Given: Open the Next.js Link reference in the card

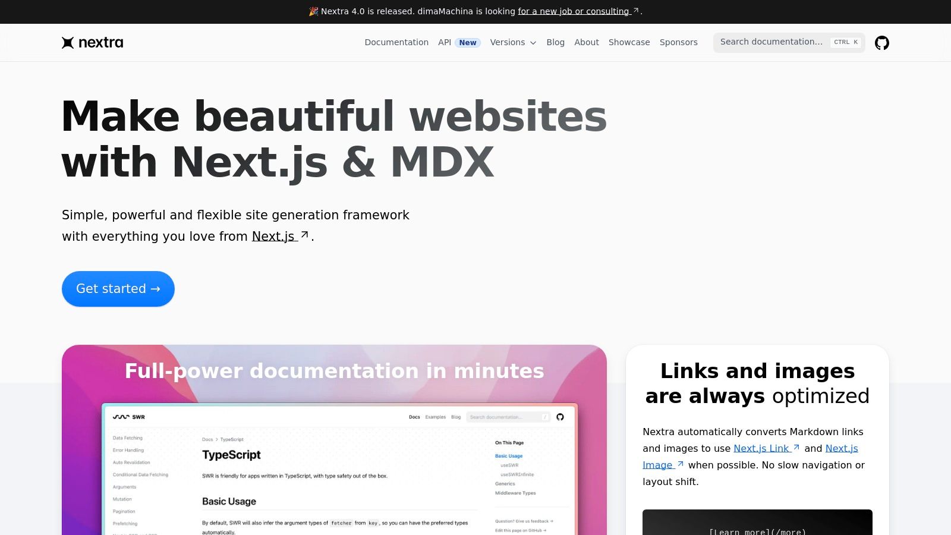Looking at the screenshot, I should 767,448.
